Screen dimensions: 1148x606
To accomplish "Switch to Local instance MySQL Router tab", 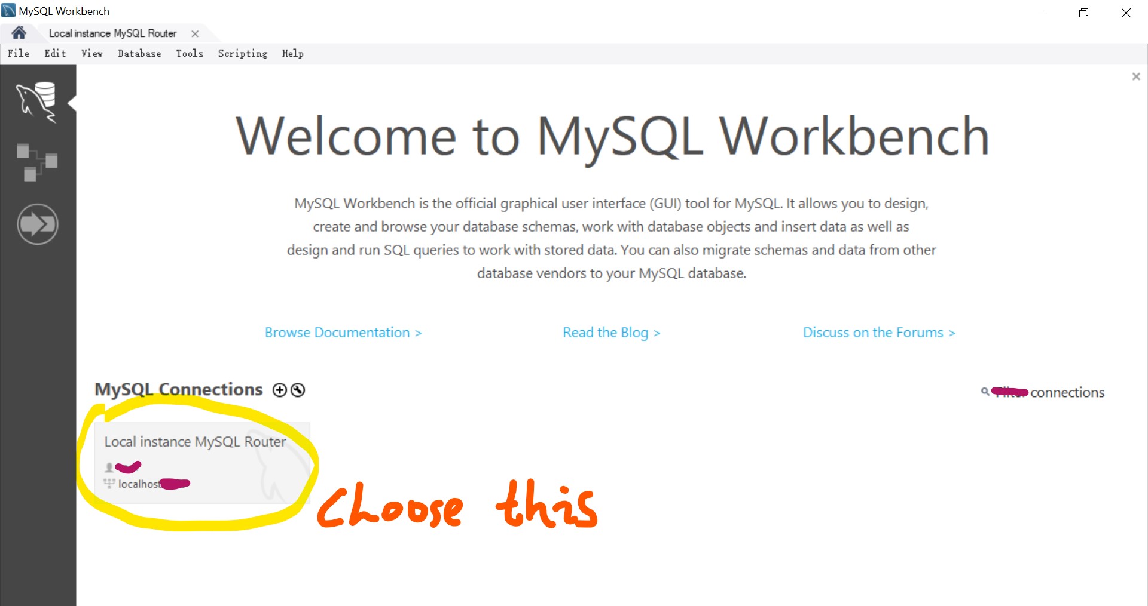I will point(112,33).
